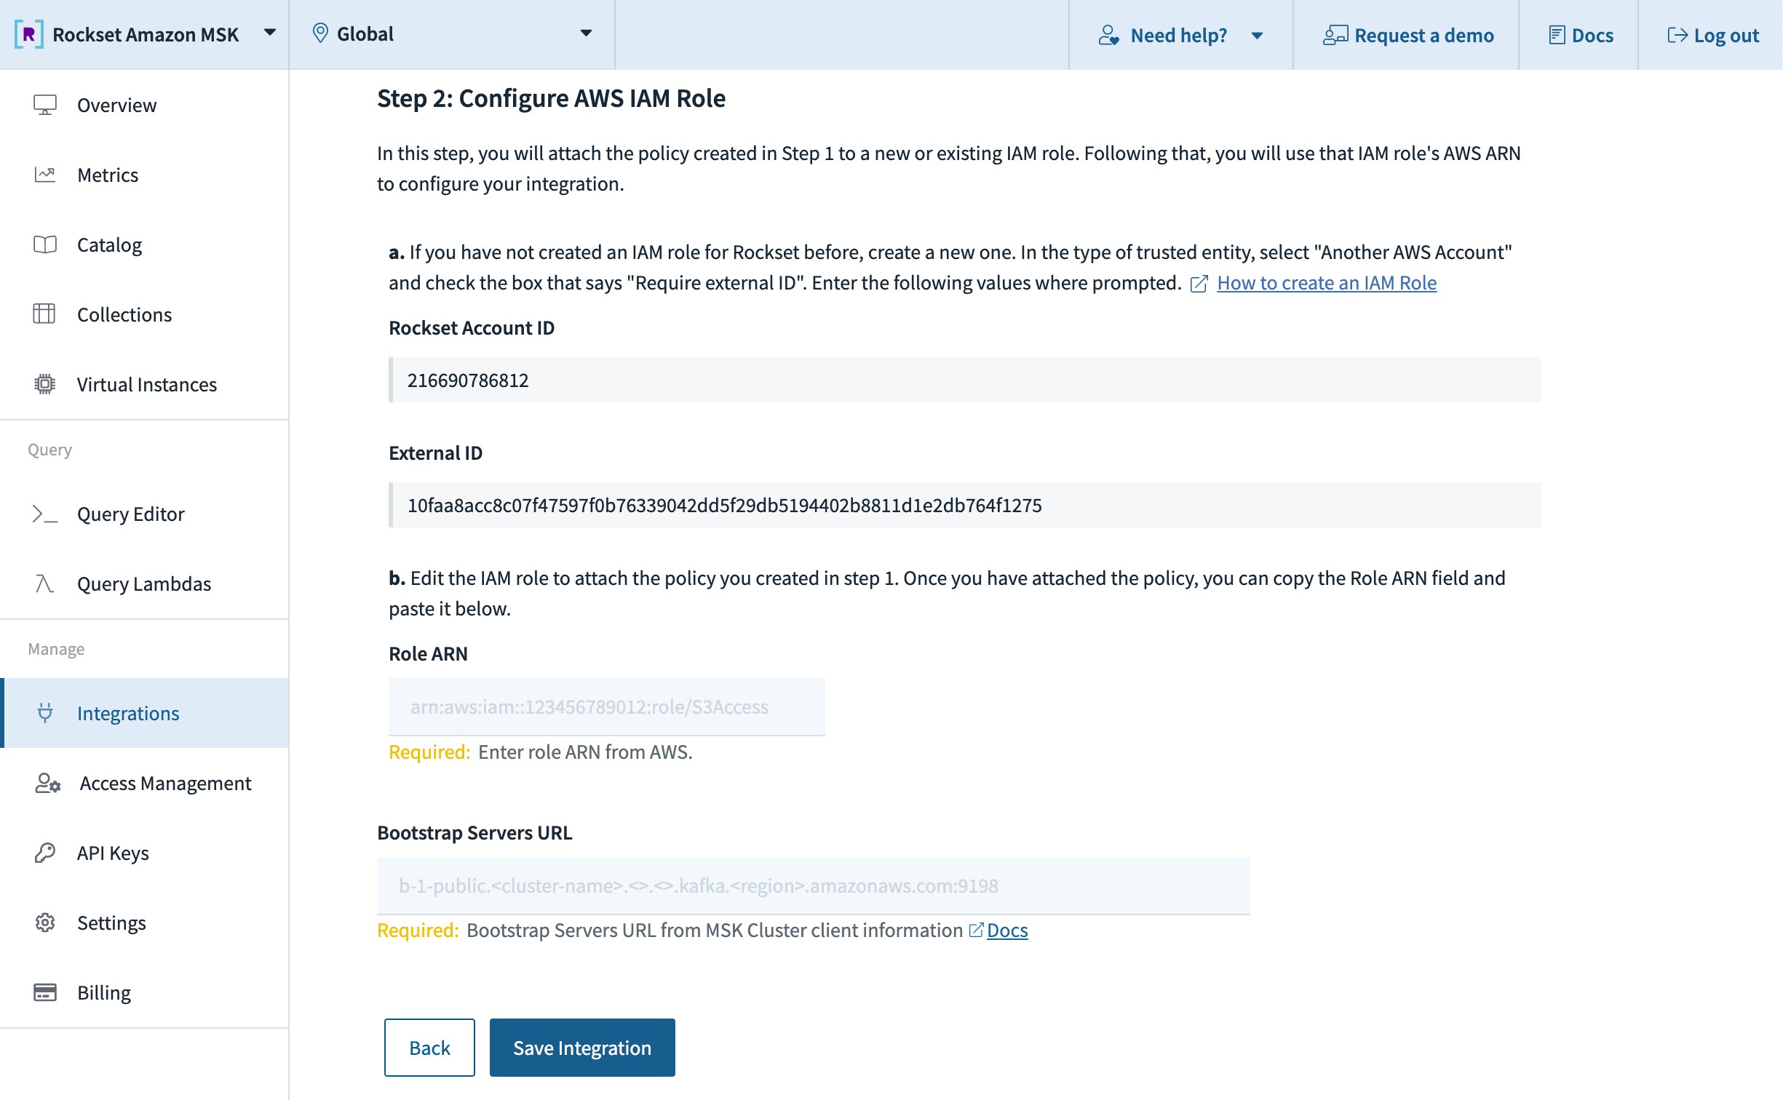Click into the Bootstrap Servers URL field
The image size is (1783, 1100).
pos(813,885)
